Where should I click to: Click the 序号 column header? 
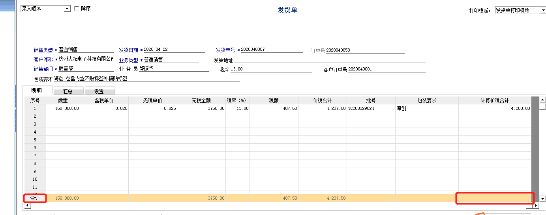(x=35, y=100)
